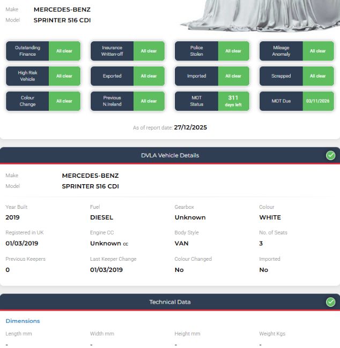Screen dimensions: 340x348
Task: Click DVLA details Model value SPRINTER 516 CDI
Action: tap(91, 186)
